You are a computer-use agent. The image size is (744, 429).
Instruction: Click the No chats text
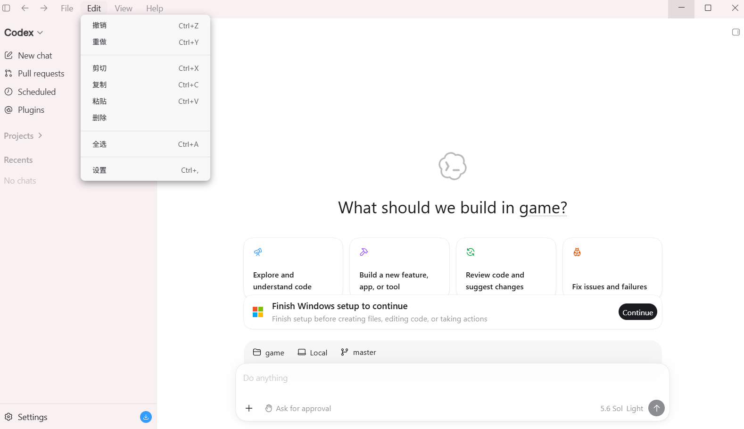(x=20, y=181)
